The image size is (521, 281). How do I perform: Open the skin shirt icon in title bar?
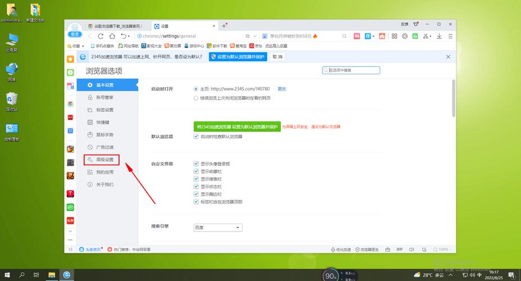pos(415,24)
